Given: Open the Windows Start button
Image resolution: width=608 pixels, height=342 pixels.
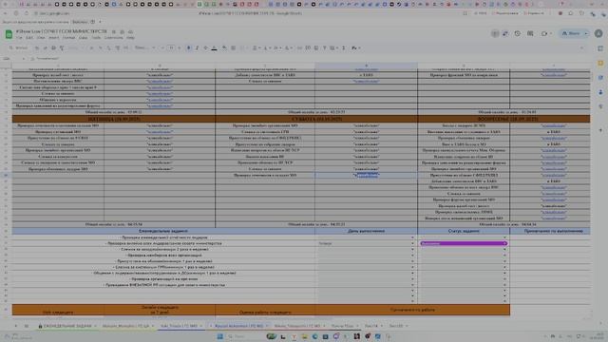Looking at the screenshot, I should click(219, 336).
